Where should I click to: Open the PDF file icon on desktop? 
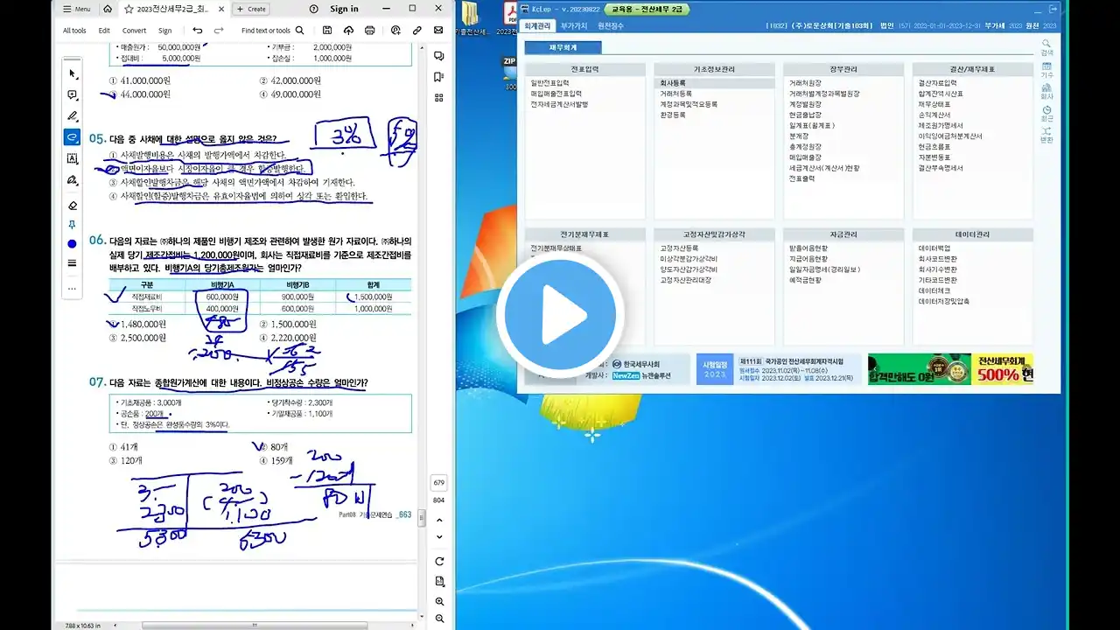(508, 16)
